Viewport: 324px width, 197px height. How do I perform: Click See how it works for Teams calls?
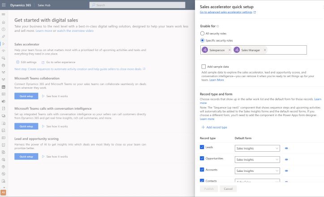point(55,126)
